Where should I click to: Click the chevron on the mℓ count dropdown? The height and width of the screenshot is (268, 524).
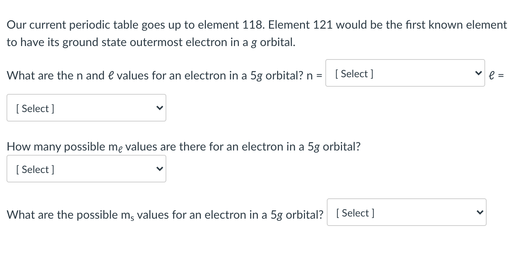[159, 169]
